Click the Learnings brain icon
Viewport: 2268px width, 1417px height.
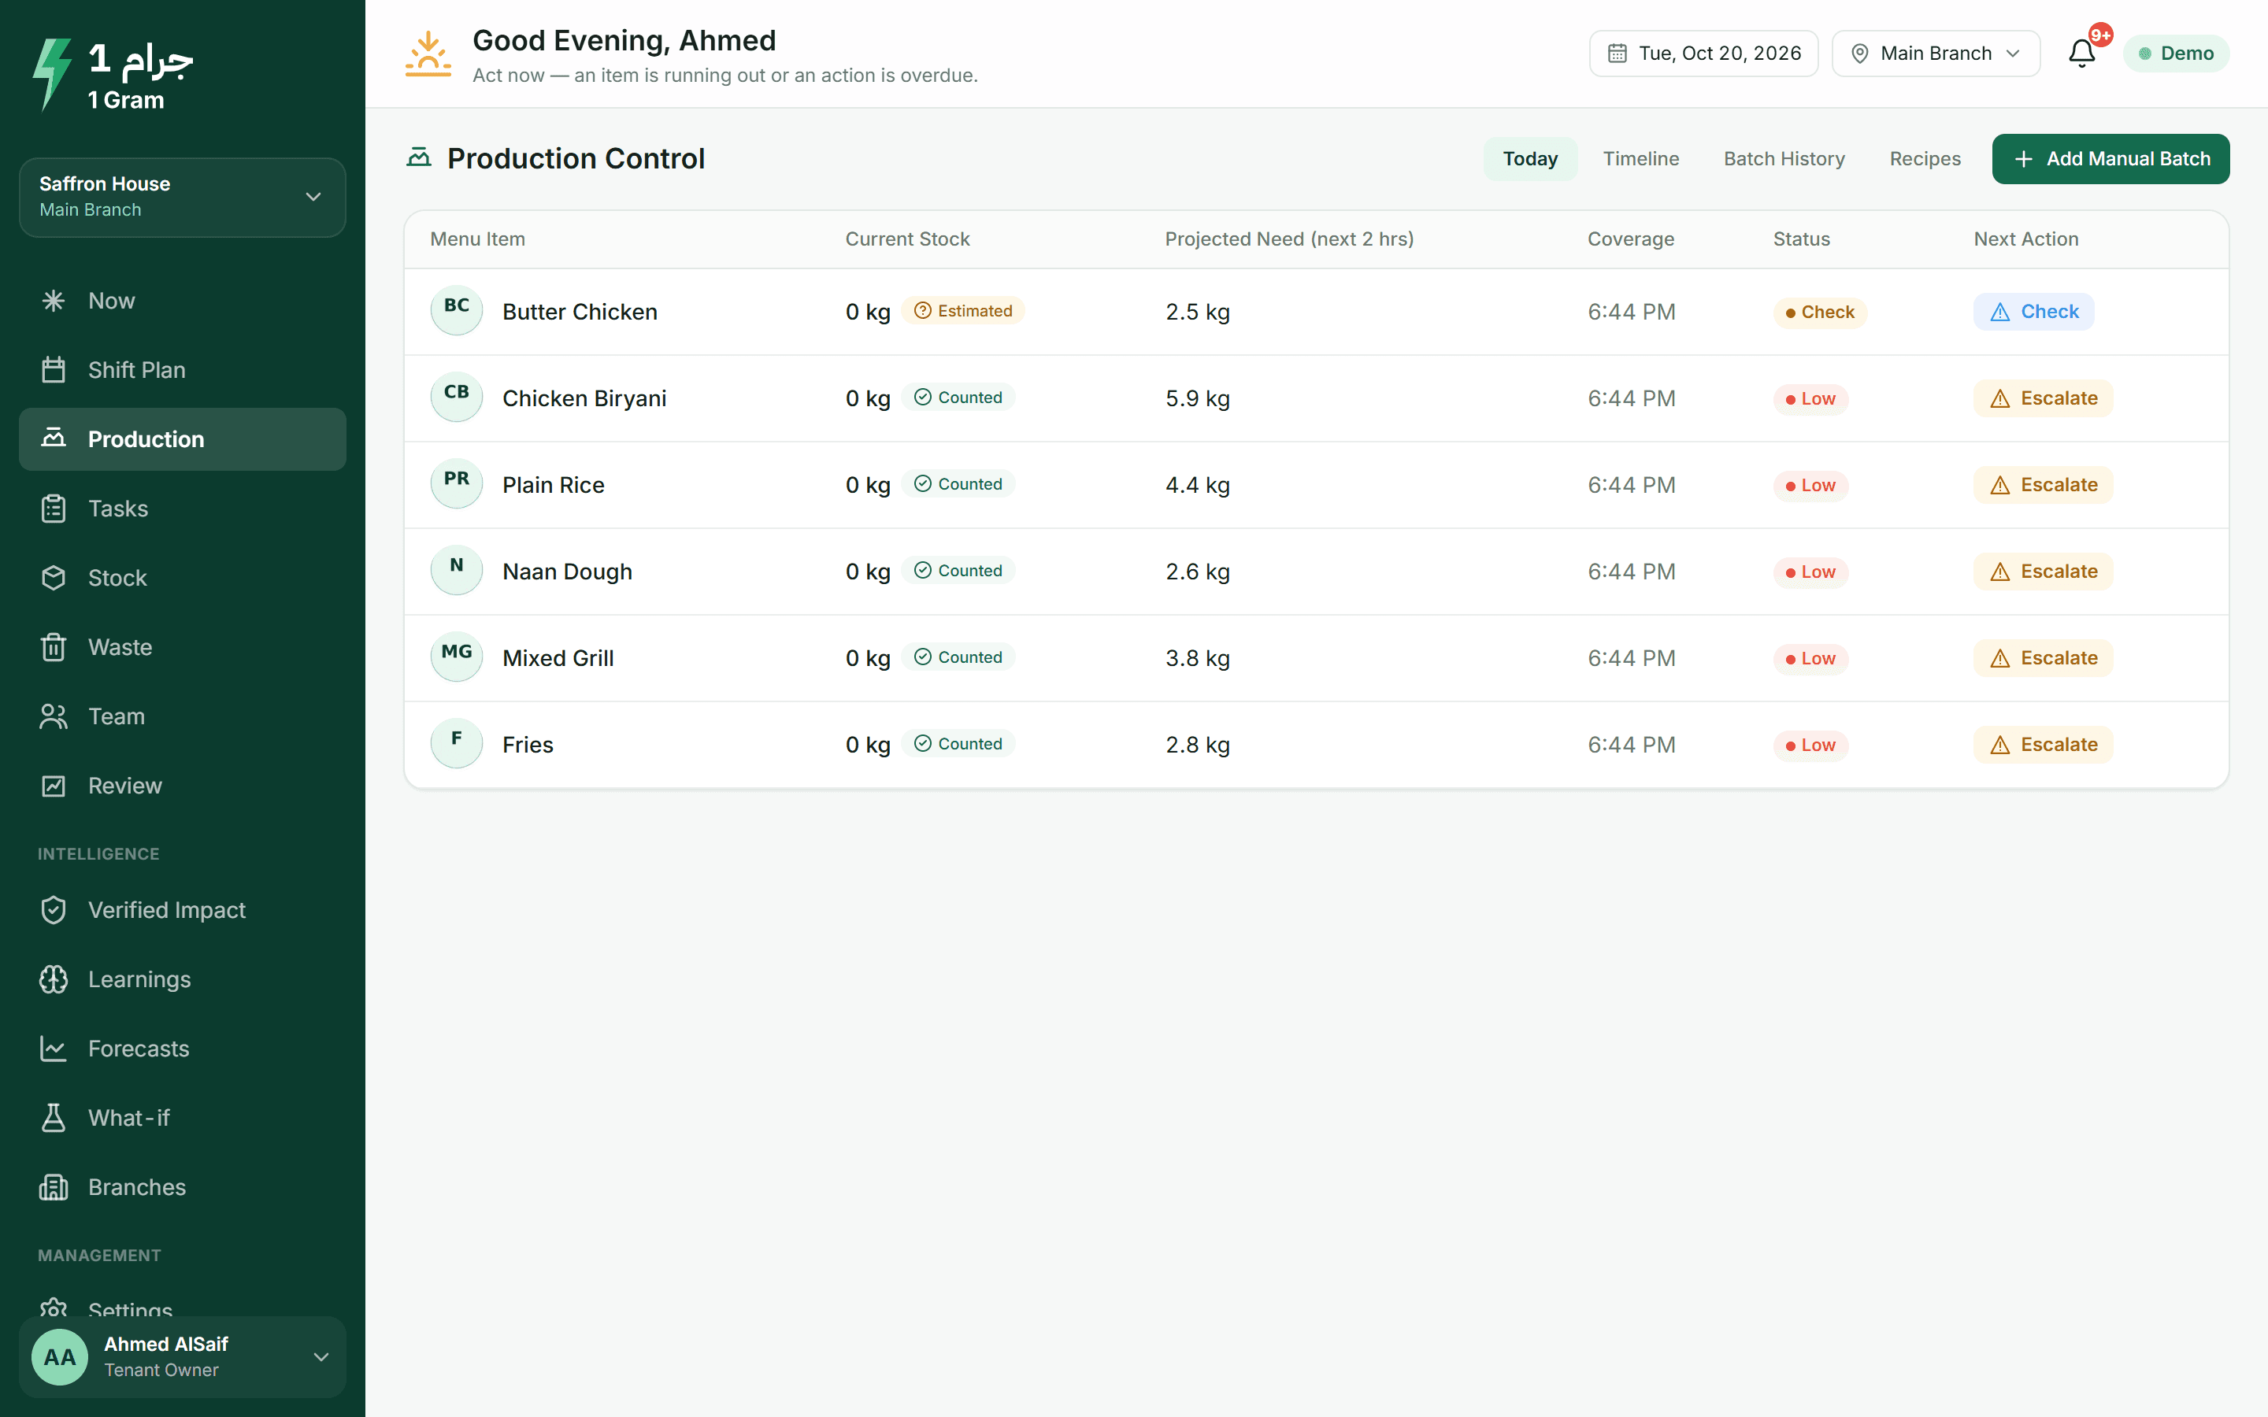coord(54,979)
